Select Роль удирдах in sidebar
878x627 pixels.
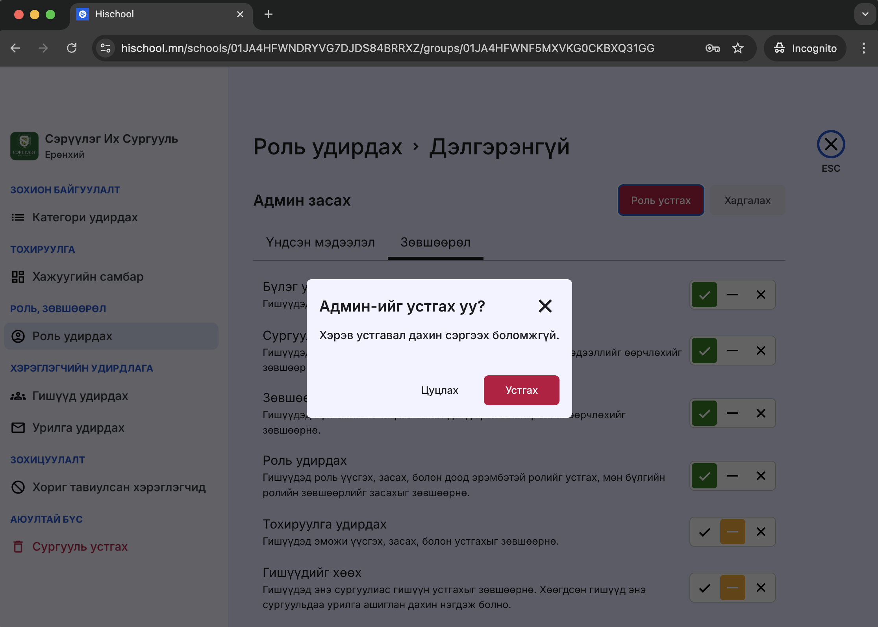click(72, 336)
